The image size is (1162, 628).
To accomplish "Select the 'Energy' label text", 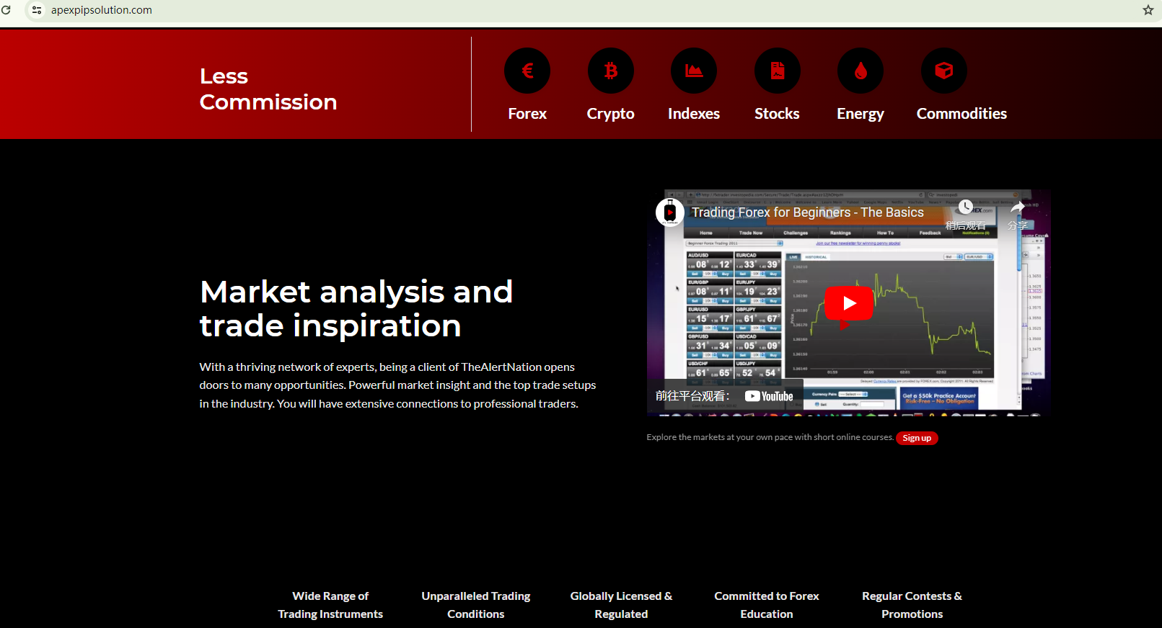I will (x=861, y=114).
